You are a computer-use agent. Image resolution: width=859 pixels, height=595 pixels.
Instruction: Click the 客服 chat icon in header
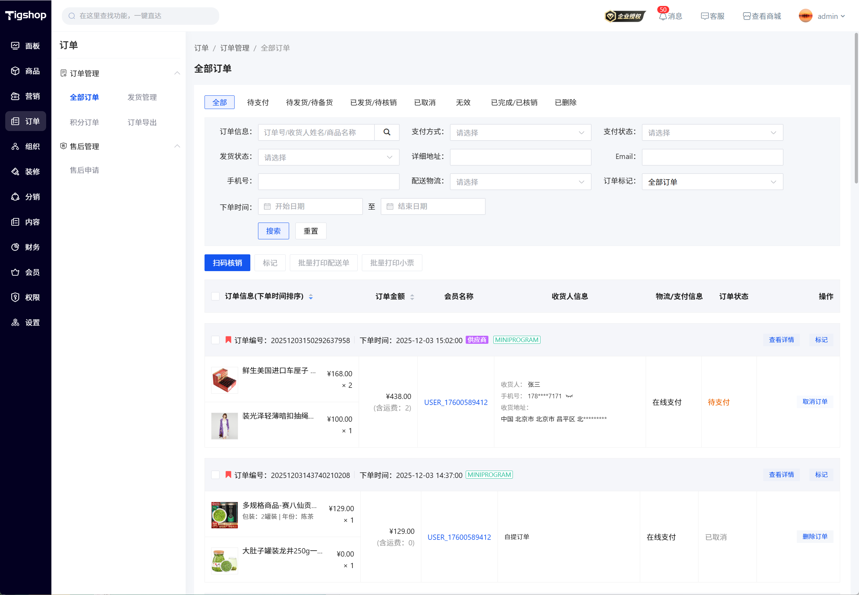pos(704,16)
